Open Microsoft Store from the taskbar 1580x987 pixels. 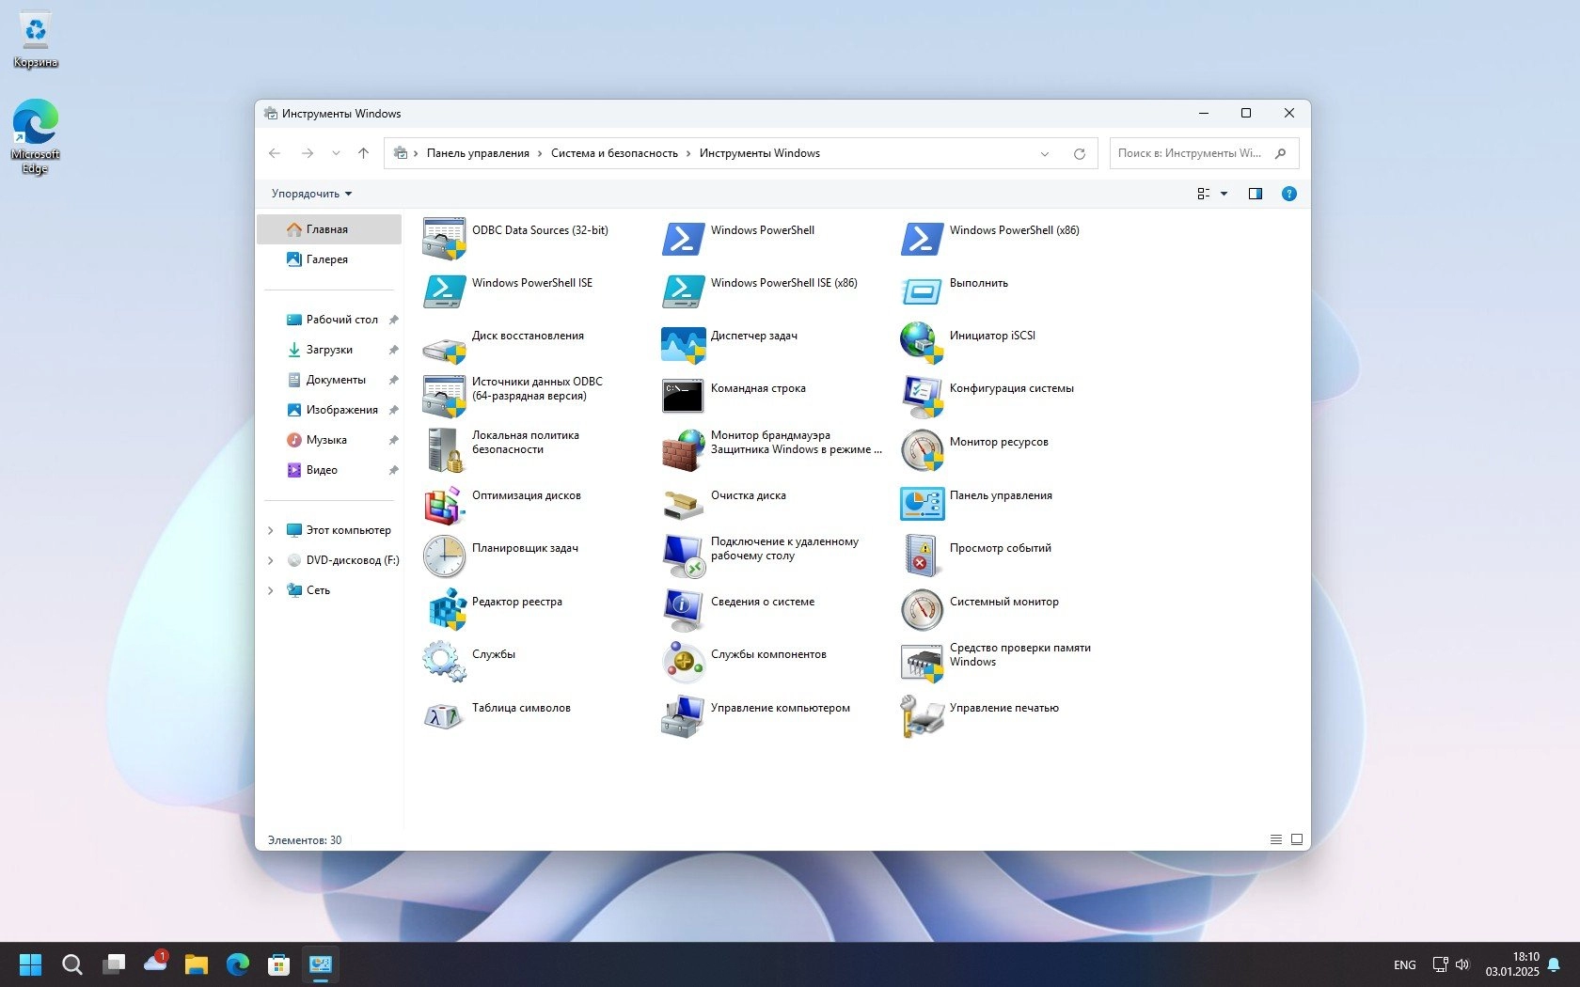point(278,964)
